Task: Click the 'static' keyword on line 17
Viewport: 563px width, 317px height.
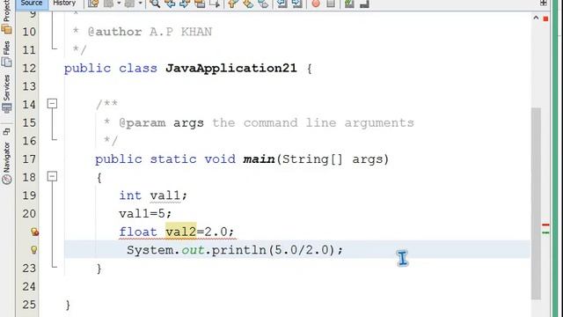Action: coord(173,158)
